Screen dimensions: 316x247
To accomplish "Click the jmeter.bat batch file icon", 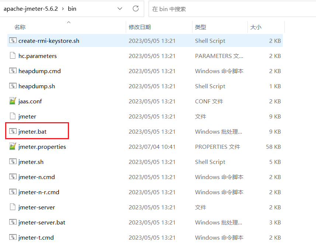I will coord(13,131).
